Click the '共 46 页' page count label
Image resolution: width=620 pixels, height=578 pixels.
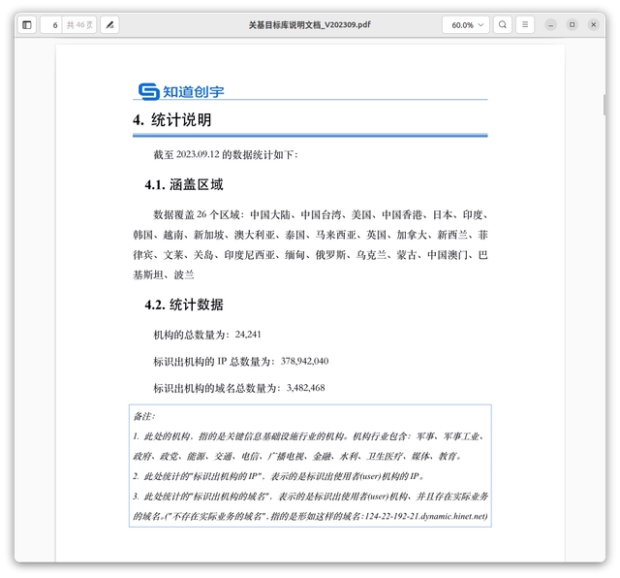point(79,24)
